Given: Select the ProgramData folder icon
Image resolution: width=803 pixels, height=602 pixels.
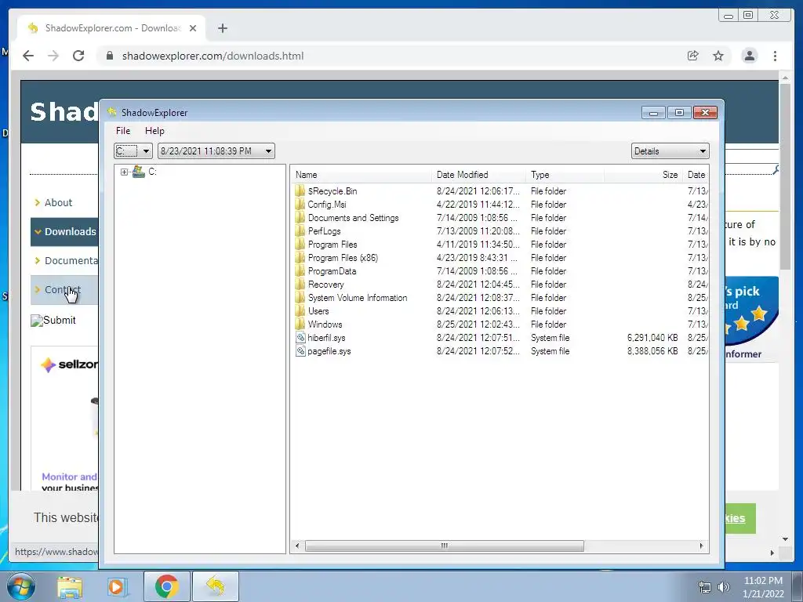Looking at the screenshot, I should tap(300, 270).
